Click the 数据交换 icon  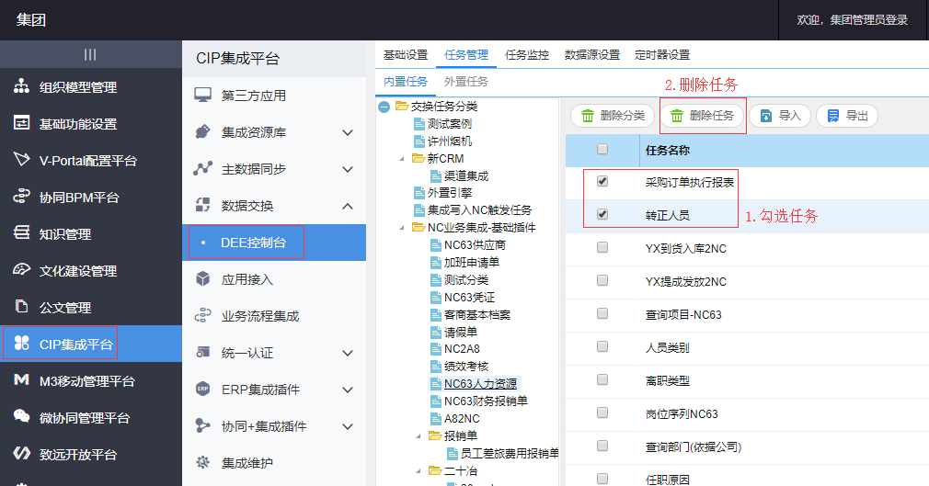coord(202,206)
